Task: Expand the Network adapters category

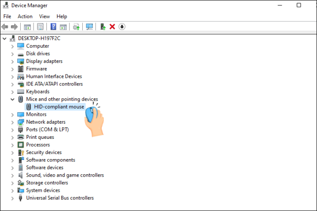Action: point(12,122)
